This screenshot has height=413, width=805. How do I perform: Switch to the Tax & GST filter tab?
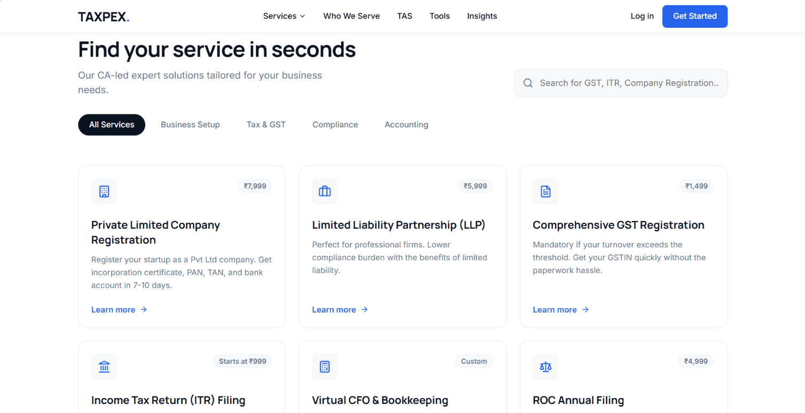[x=266, y=124]
